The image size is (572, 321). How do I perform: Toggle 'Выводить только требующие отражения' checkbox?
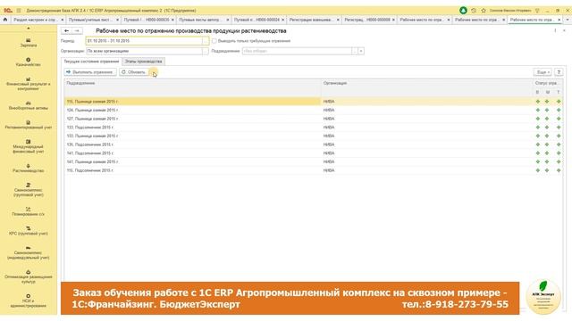[x=214, y=41]
